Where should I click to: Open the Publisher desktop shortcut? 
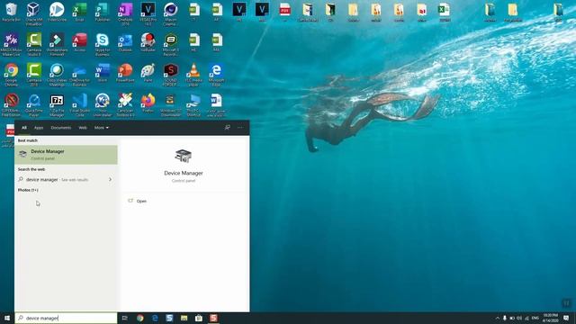(102, 12)
